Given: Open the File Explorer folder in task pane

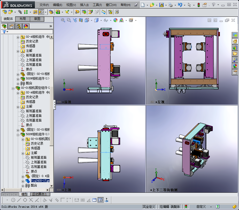Looking at the screenshot, I should coord(235,54).
